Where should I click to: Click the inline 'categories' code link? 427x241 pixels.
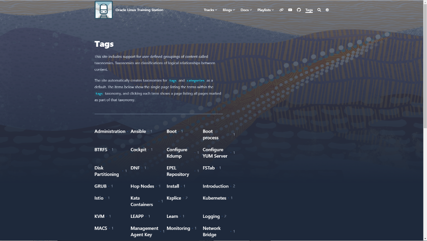195,80
